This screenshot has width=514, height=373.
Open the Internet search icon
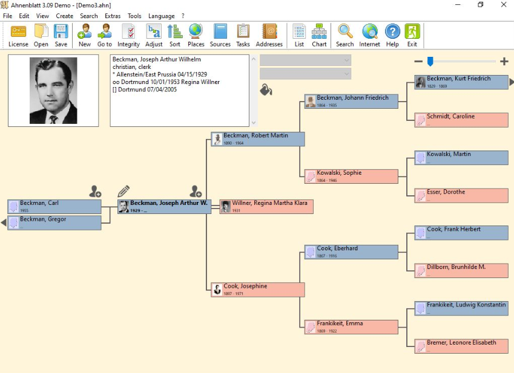(x=369, y=35)
